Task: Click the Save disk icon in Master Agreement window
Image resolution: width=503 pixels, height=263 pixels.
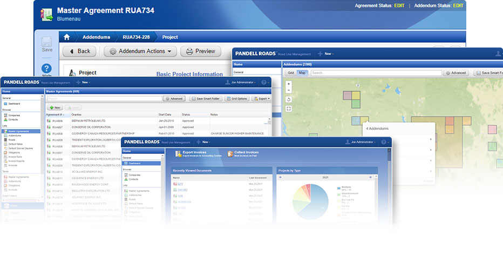Action: pyautogui.click(x=46, y=42)
